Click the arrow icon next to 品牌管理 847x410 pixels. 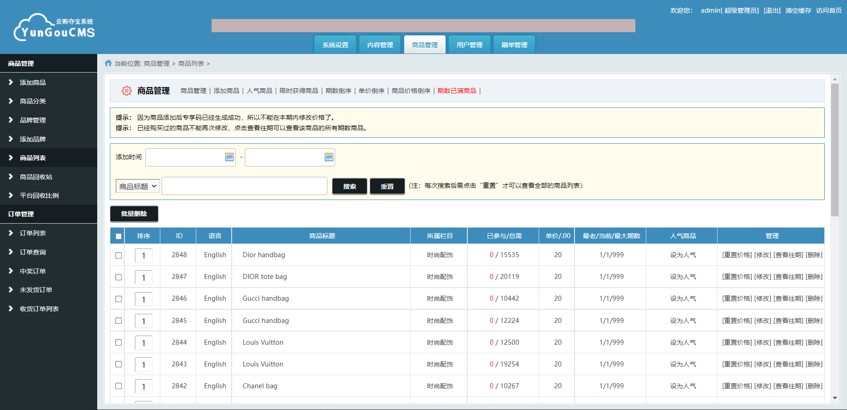click(x=10, y=120)
